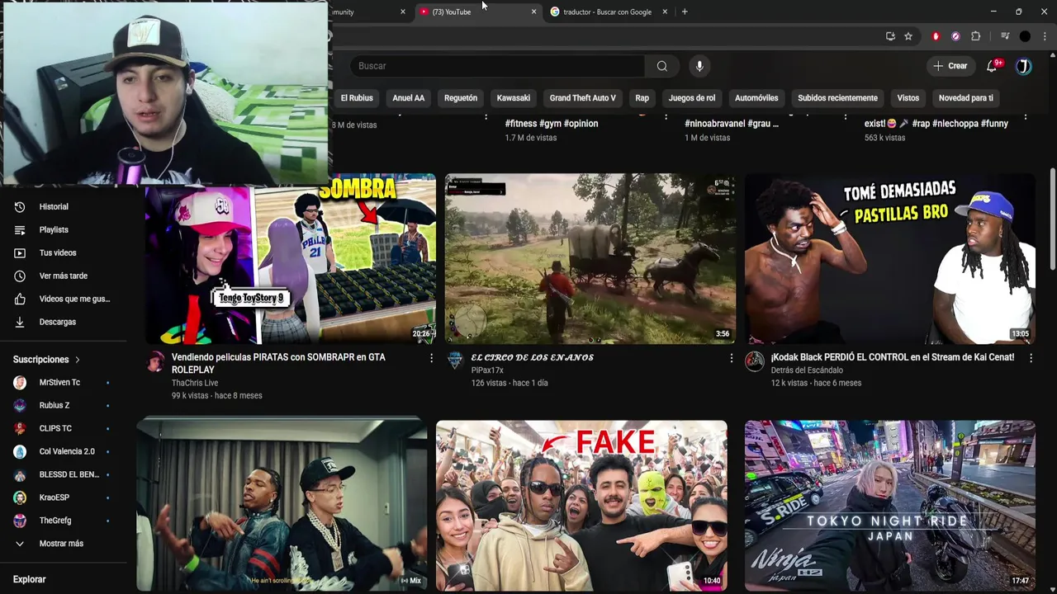Filter by Anuel AA chip

[x=409, y=98]
